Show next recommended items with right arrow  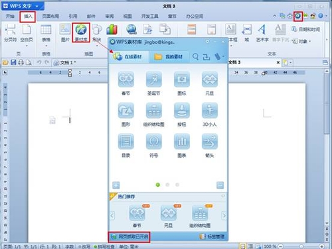(224, 215)
